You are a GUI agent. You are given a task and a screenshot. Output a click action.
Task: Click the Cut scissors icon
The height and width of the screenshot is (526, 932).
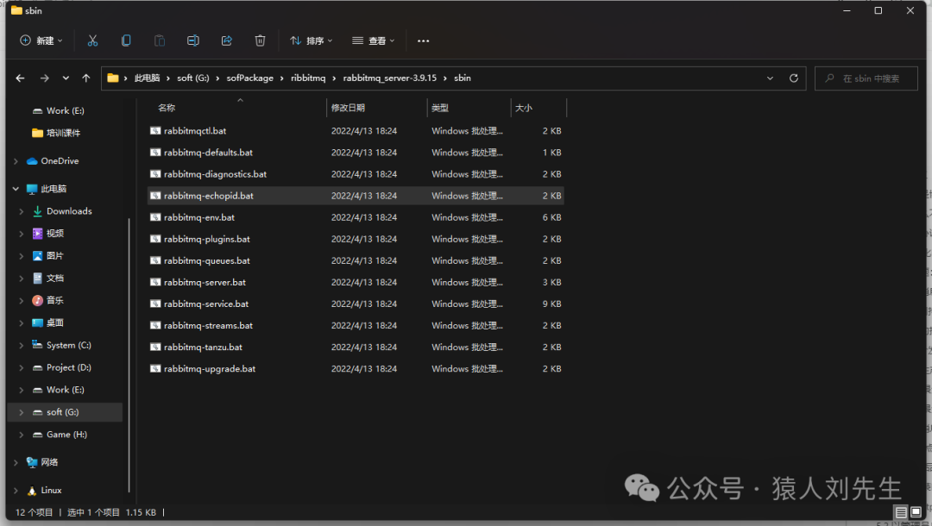(x=92, y=41)
